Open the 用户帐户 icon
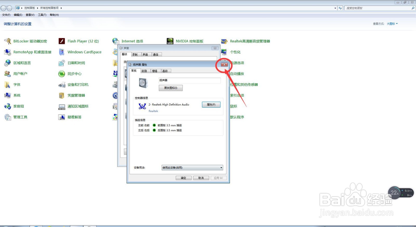Screen dimensions: 416x227 pyautogui.click(x=8, y=74)
